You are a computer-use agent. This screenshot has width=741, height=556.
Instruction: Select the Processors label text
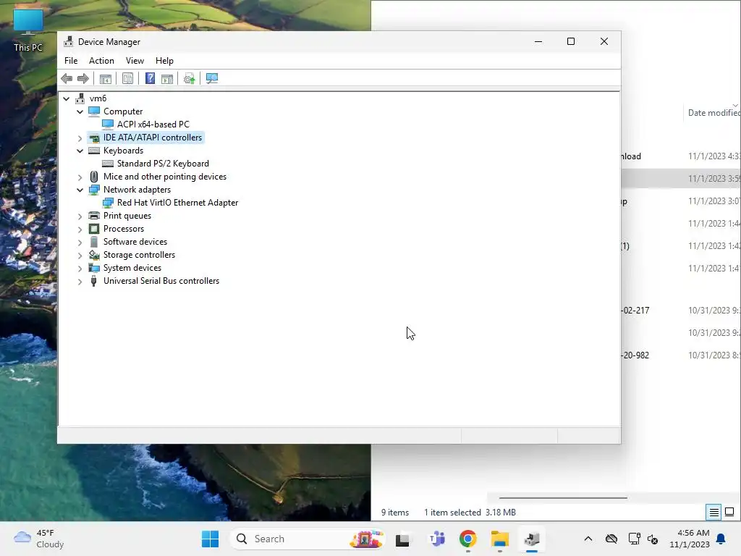coord(124,229)
